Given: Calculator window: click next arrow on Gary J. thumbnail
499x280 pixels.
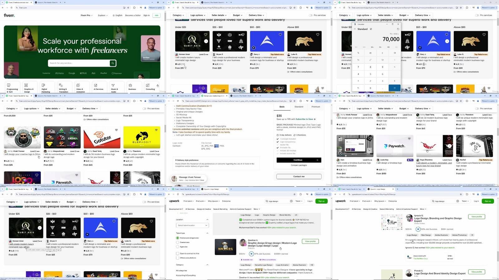Looking at the screenshot, I should click(447, 41).
